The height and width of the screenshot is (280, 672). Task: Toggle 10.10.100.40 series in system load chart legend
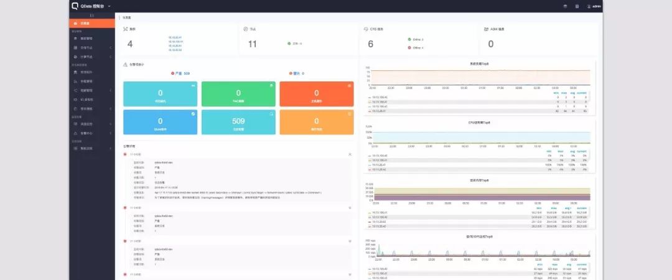pos(378,97)
